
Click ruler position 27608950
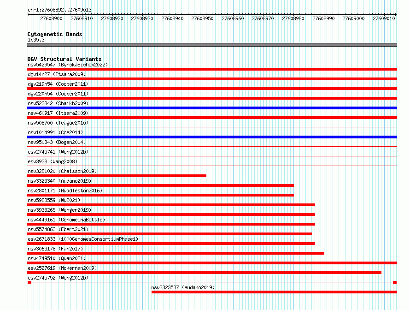click(x=203, y=18)
